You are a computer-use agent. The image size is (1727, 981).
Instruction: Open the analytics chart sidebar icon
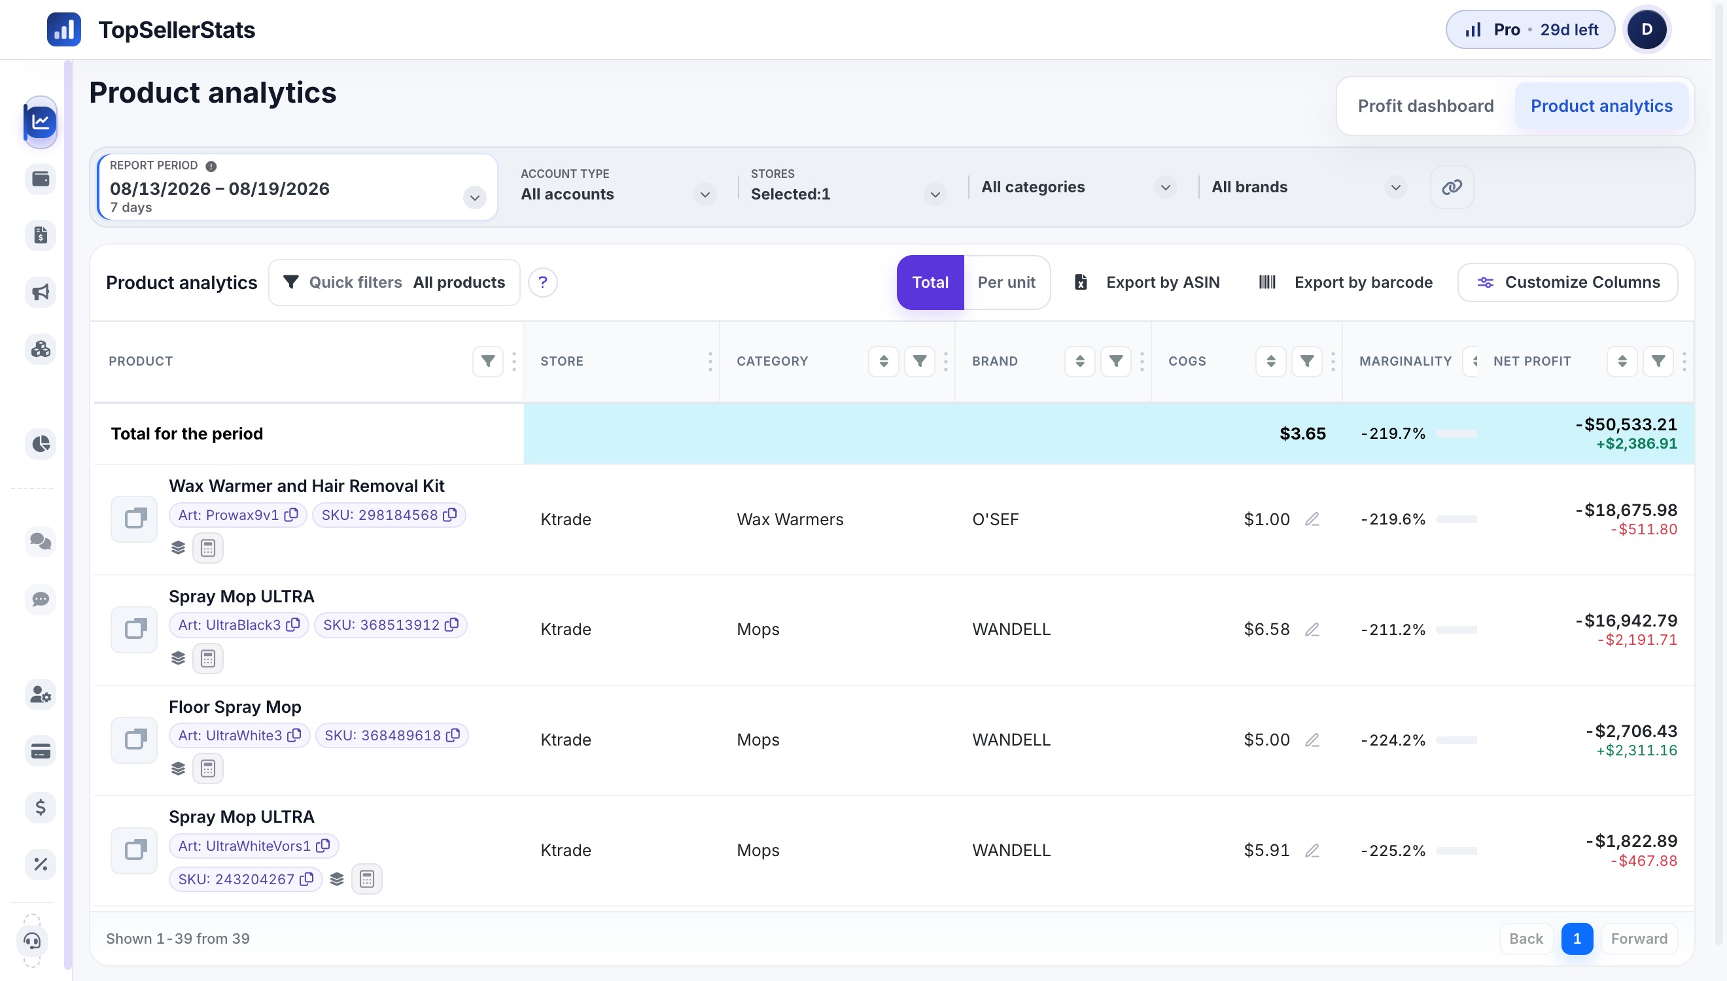[41, 122]
